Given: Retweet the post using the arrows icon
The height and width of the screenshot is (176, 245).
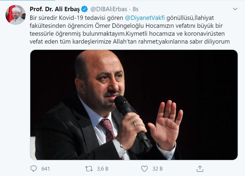Looking at the screenshot, I should [89, 169].
